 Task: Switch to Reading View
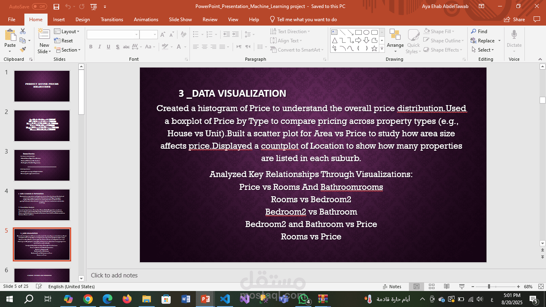coord(446,287)
